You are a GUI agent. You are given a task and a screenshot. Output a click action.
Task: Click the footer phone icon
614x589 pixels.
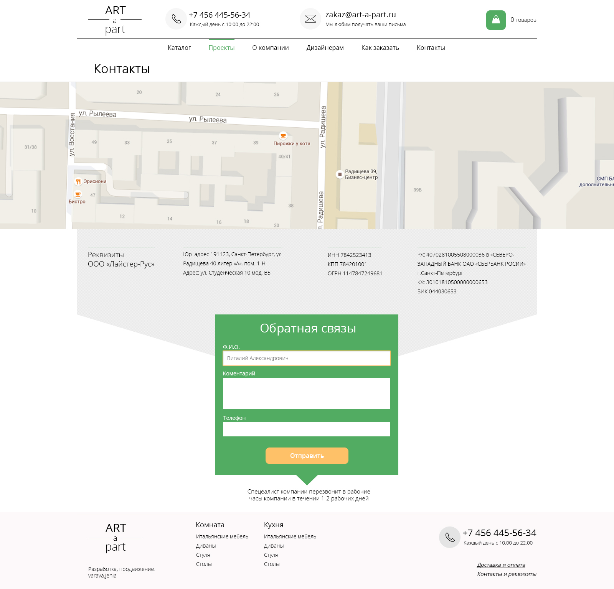450,537
